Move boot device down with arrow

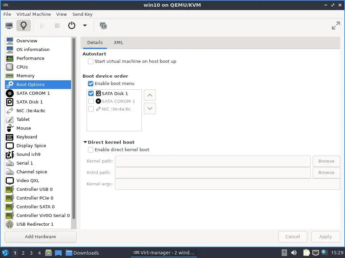tap(150, 109)
